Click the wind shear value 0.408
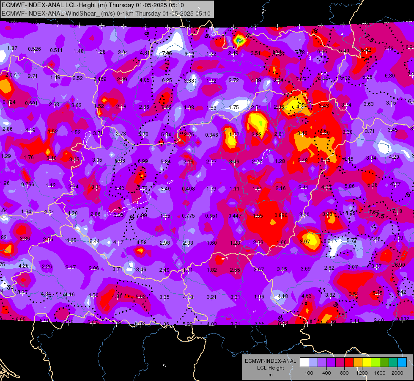This screenshot has width=414, height=381. [189, 189]
